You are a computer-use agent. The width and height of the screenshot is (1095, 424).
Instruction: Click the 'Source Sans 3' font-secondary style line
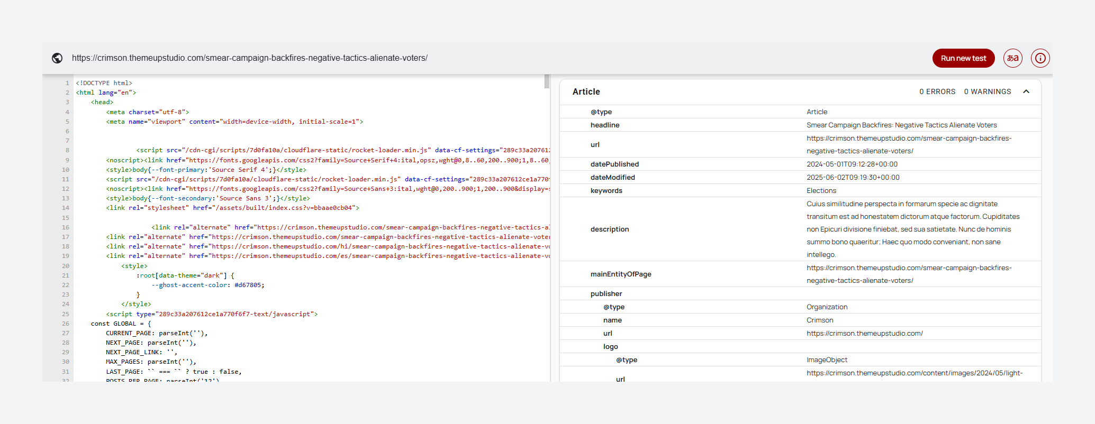click(x=208, y=198)
